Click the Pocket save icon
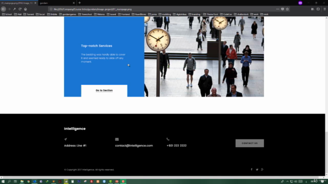Viewport: 328px width, 184px height. pos(282,9)
